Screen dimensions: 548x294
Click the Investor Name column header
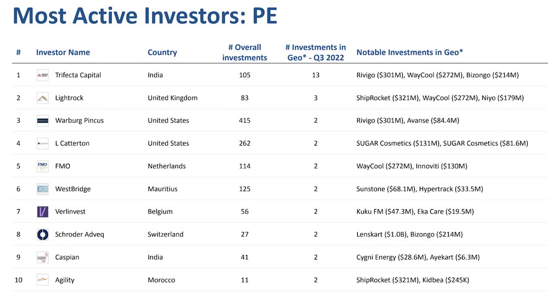pyautogui.click(x=63, y=53)
